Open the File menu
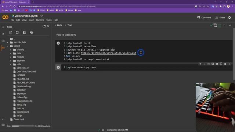 coord(12,20)
